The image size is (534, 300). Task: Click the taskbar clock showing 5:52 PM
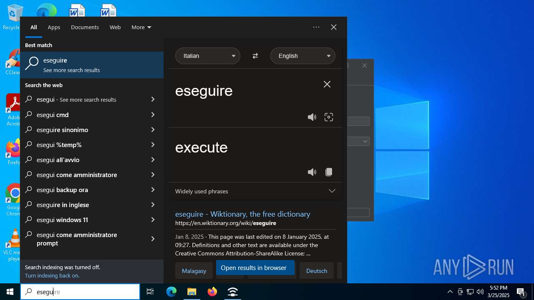coord(499,292)
